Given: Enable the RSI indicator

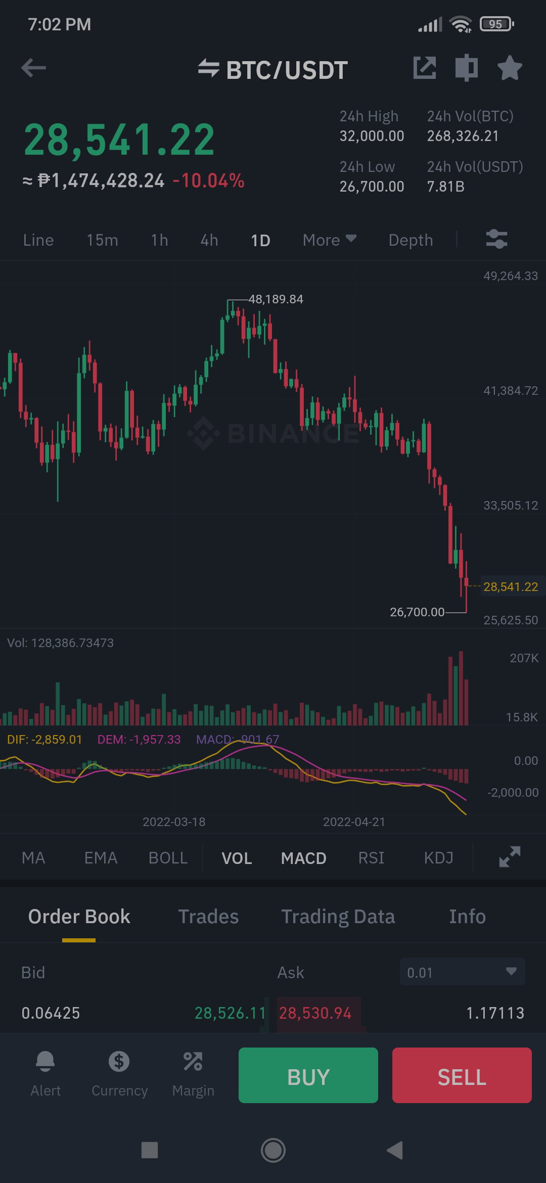Looking at the screenshot, I should pyautogui.click(x=371, y=858).
